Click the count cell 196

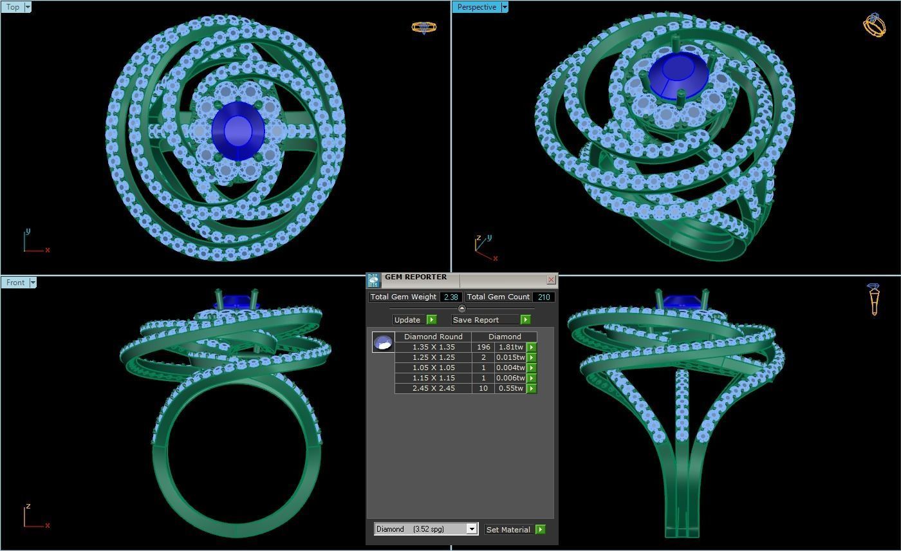pos(483,347)
